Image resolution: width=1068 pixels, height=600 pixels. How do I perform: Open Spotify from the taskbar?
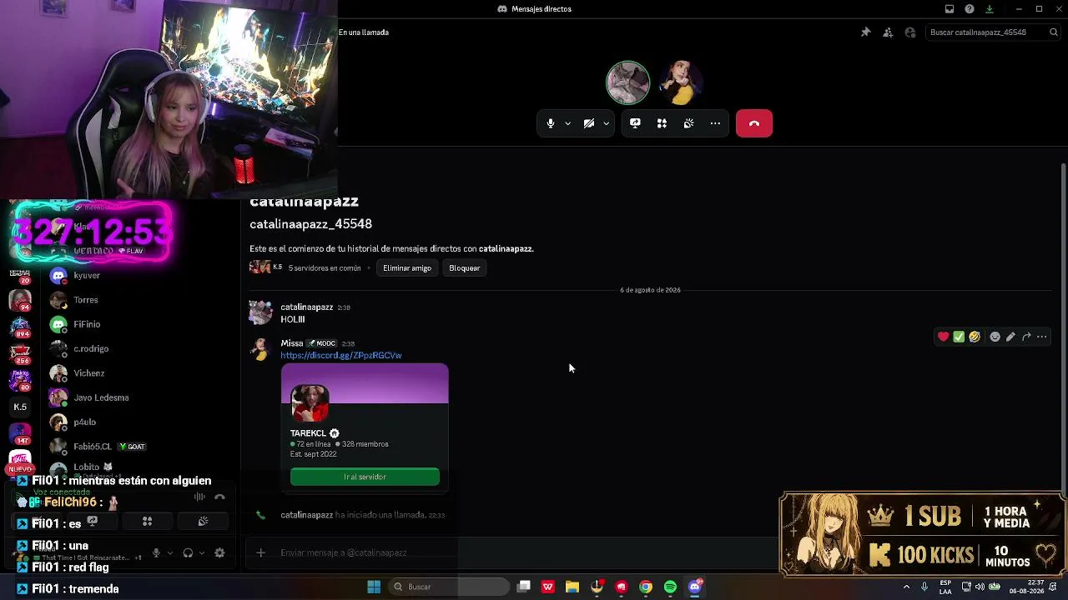coord(670,587)
